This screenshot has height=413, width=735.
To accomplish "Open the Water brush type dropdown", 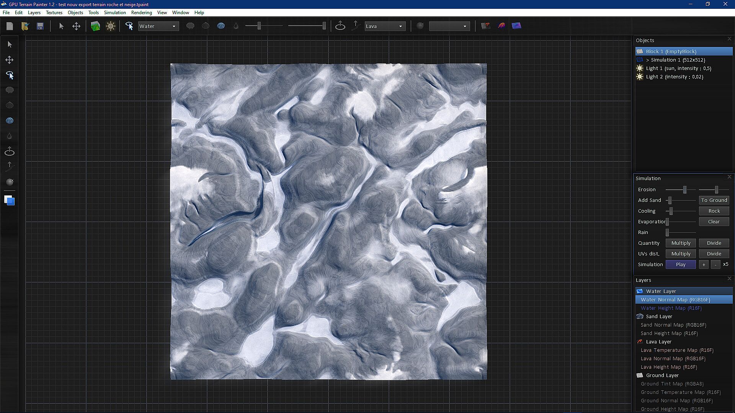I will (158, 26).
